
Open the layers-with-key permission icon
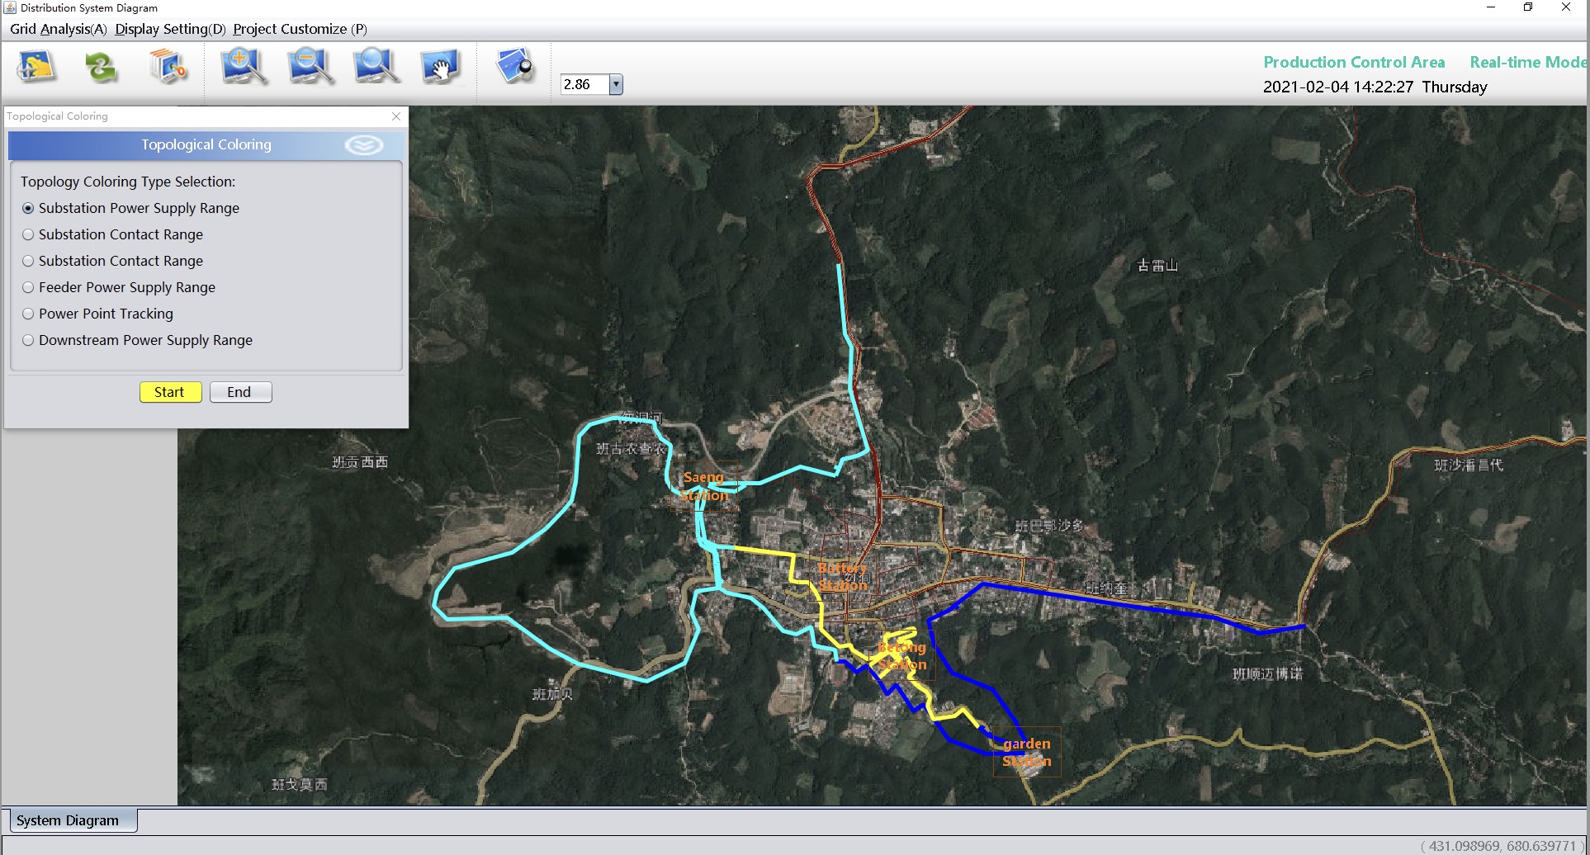point(168,67)
